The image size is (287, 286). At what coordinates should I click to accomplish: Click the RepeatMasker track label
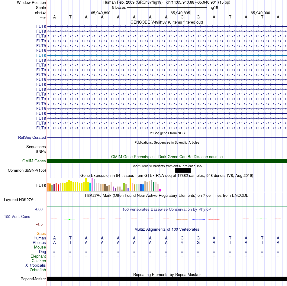pos(33,279)
